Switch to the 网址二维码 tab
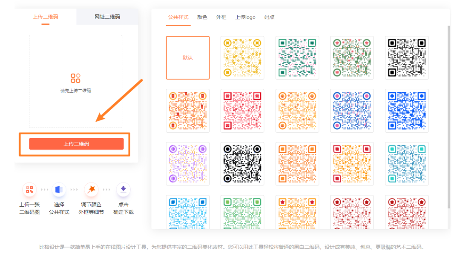The width and height of the screenshot is (460, 256). 107,17
